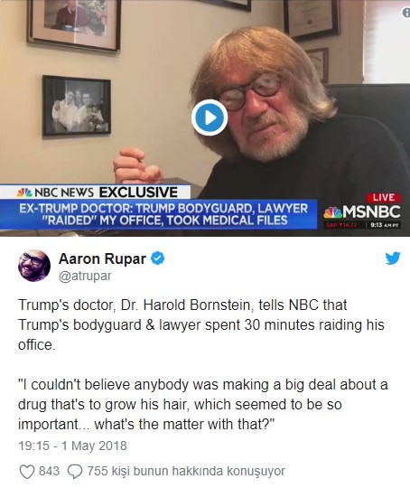Image resolution: width=410 pixels, height=488 pixels.
Task: Click the red LIVE badge
Action: (383, 198)
